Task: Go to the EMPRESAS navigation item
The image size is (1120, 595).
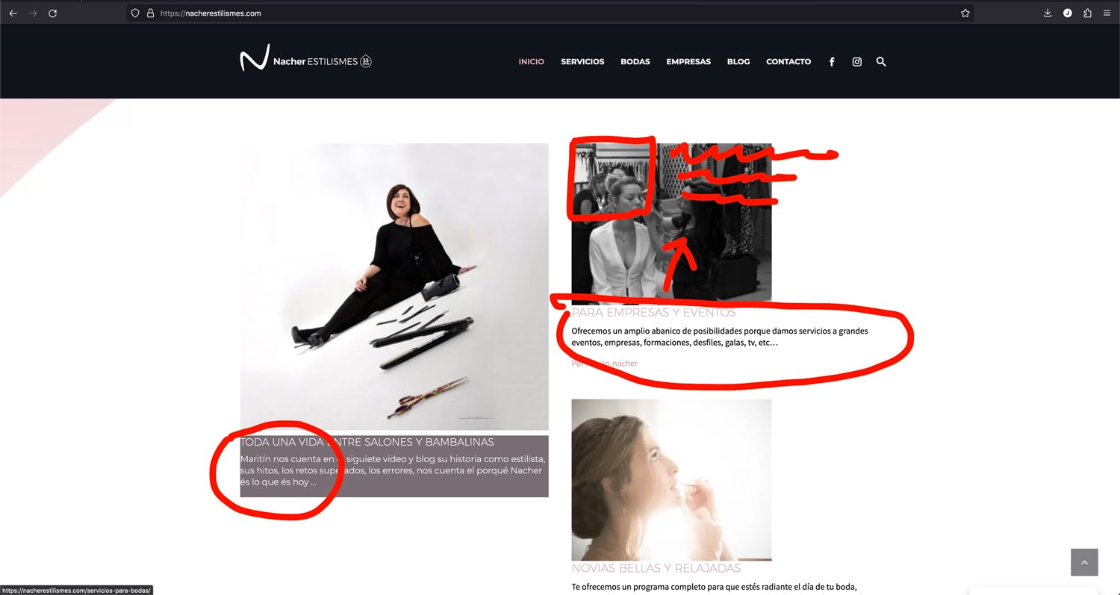Action: (x=688, y=62)
